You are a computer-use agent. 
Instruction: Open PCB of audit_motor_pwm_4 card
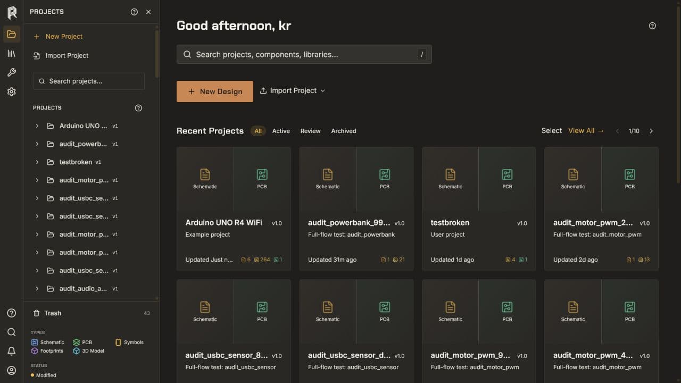(630, 311)
